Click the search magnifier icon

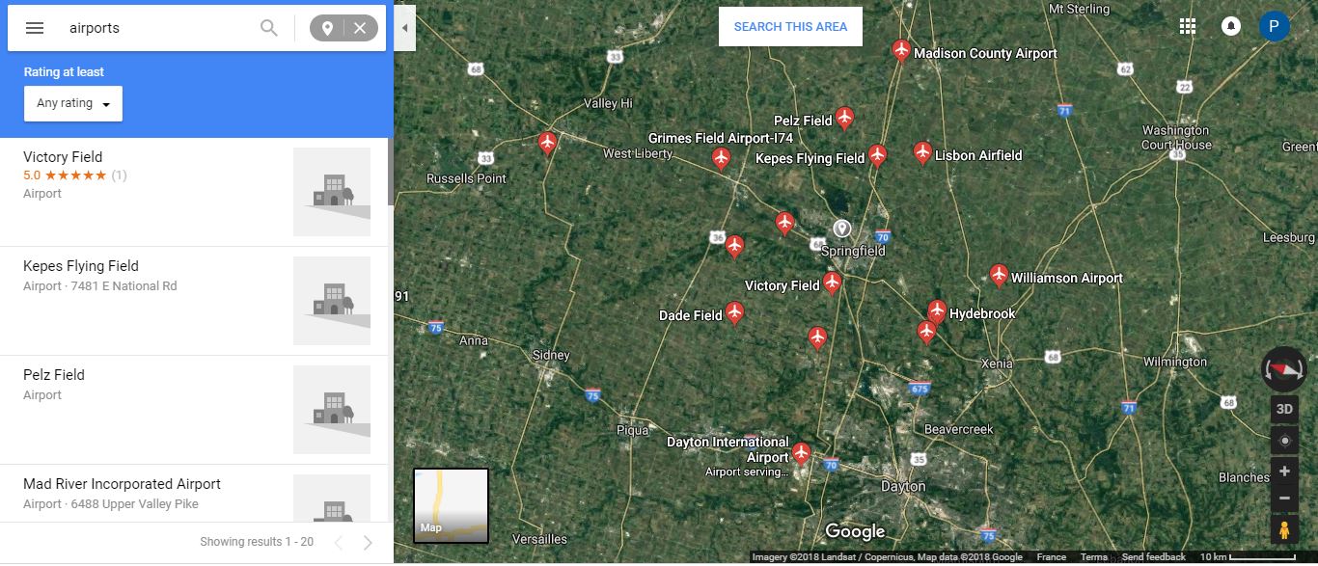click(269, 28)
